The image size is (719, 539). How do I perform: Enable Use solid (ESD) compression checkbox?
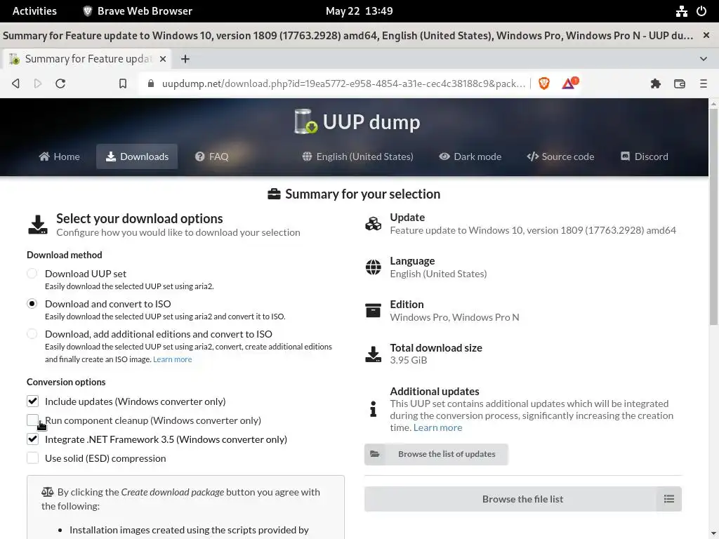[32, 458]
